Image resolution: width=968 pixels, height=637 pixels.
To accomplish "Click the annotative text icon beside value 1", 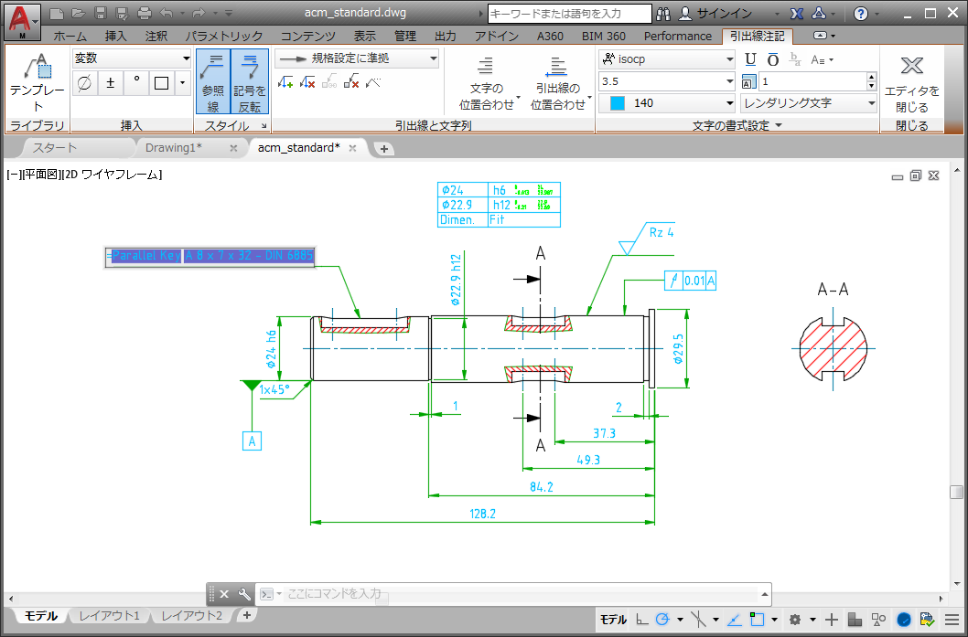I will click(x=748, y=81).
